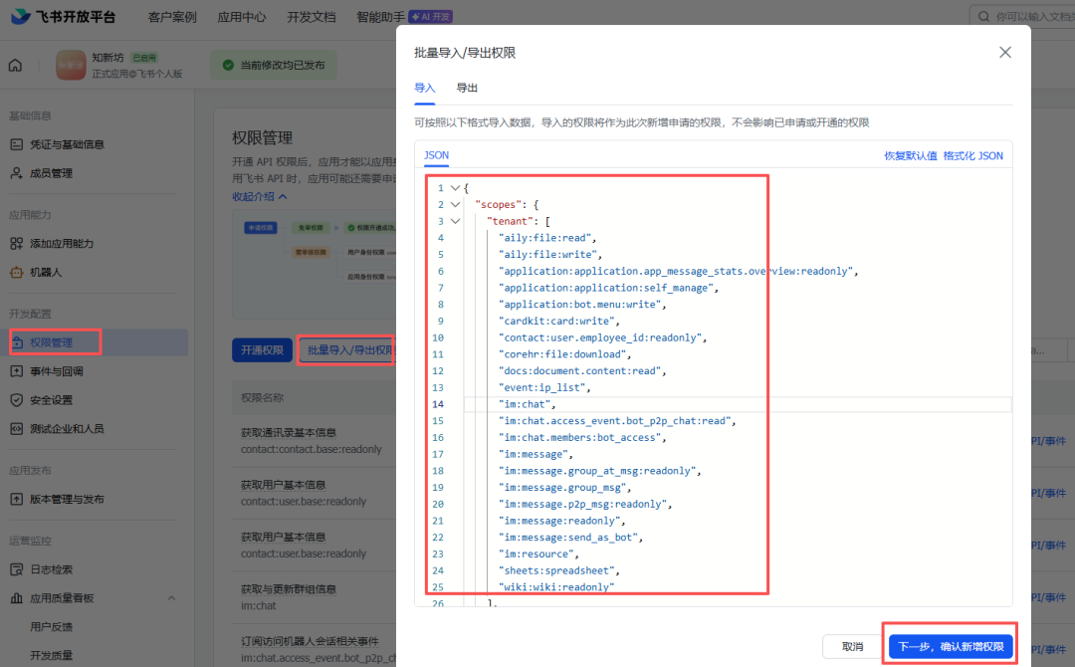The height and width of the screenshot is (667, 1075).
Task: Click 恢复默认值 link
Action: (x=911, y=155)
